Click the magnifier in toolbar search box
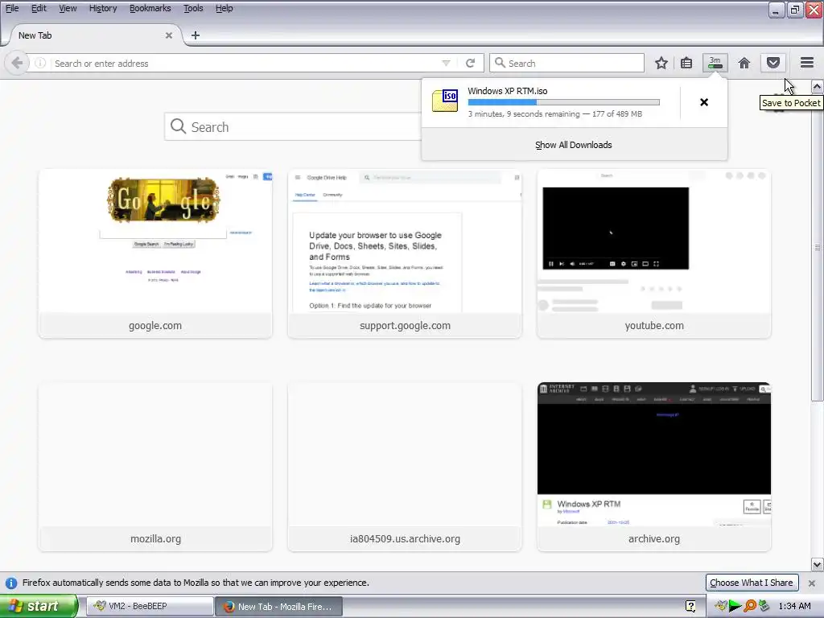The image size is (824, 618). (501, 63)
